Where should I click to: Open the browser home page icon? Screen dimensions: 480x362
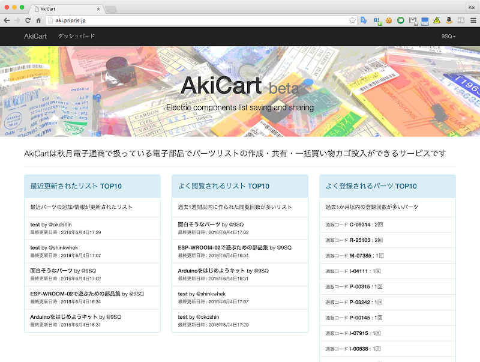pos(38,20)
